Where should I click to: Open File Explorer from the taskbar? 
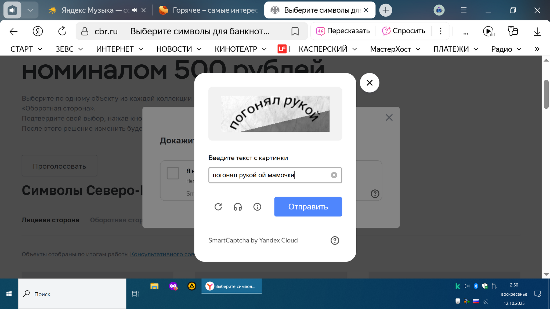154,286
